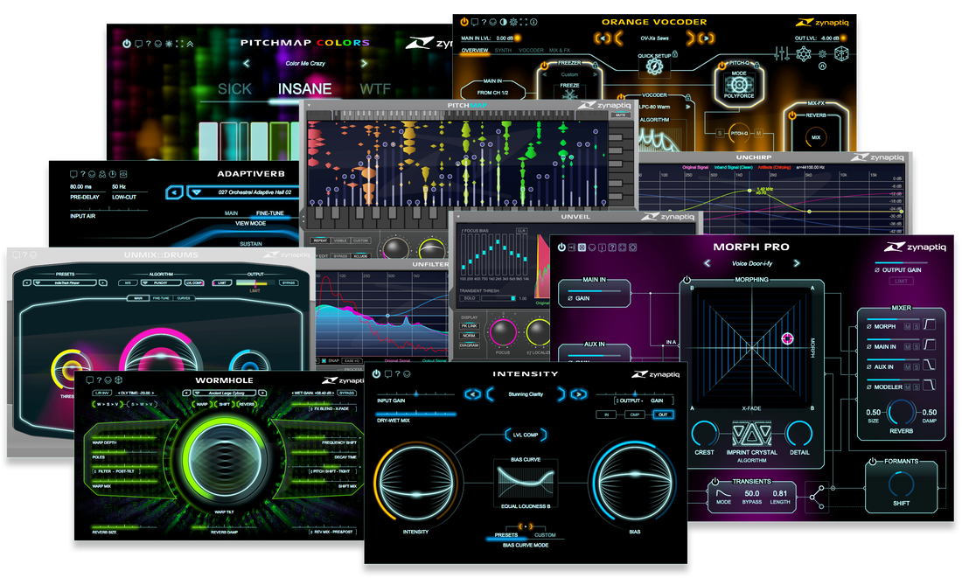Switch to the Orange Vocoder Vocoder tab
The height and width of the screenshot is (578, 962).
[532, 51]
